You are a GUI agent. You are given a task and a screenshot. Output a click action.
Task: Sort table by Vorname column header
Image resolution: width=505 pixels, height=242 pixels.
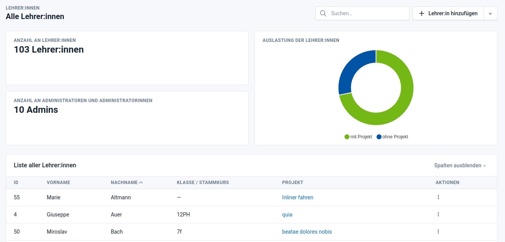[x=58, y=183]
